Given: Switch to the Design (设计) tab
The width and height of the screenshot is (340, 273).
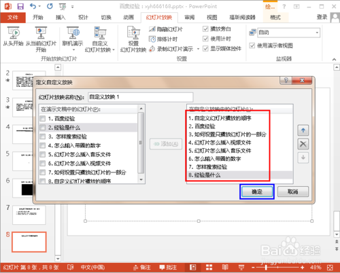Looking at the screenshot, I should pyautogui.click(x=83, y=18).
